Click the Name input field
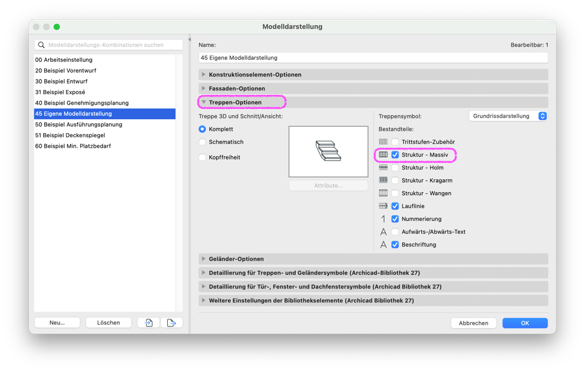The width and height of the screenshot is (585, 372). [373, 58]
